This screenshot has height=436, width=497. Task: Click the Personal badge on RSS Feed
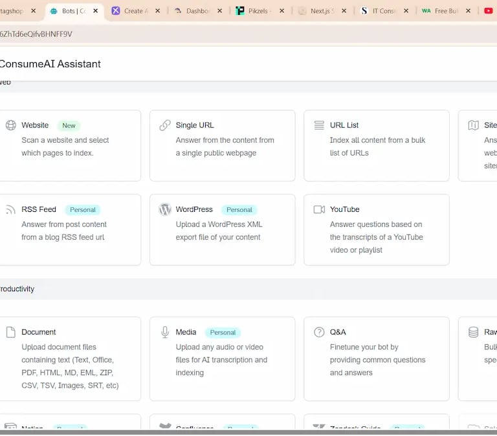83,210
